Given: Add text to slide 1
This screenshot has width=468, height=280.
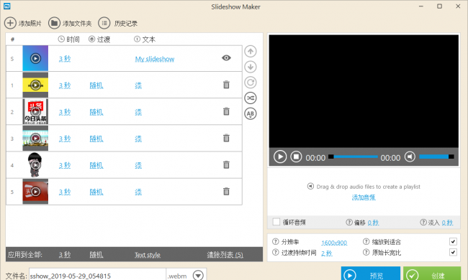Looking at the screenshot, I should click(138, 85).
